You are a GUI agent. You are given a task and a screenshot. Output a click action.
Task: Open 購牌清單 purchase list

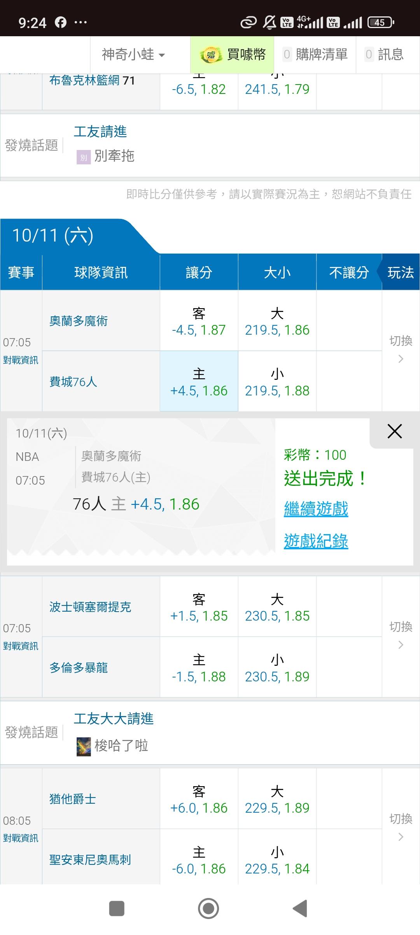[x=315, y=55]
